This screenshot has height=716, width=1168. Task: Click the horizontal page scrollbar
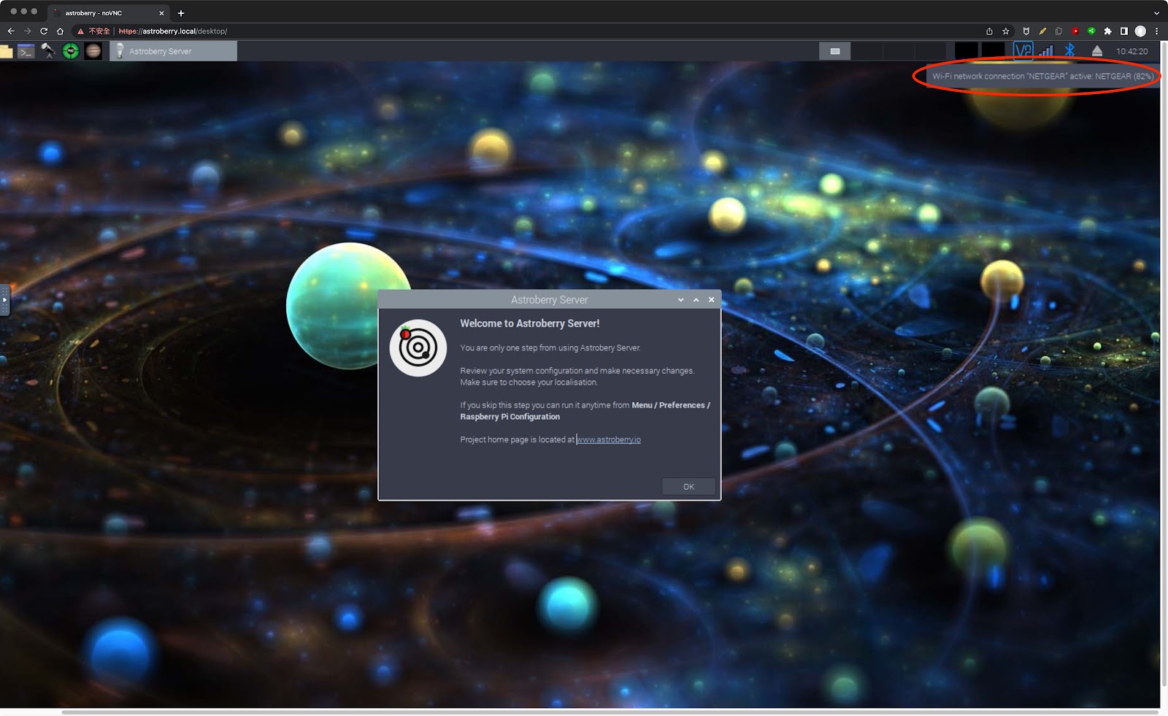[x=610, y=712]
